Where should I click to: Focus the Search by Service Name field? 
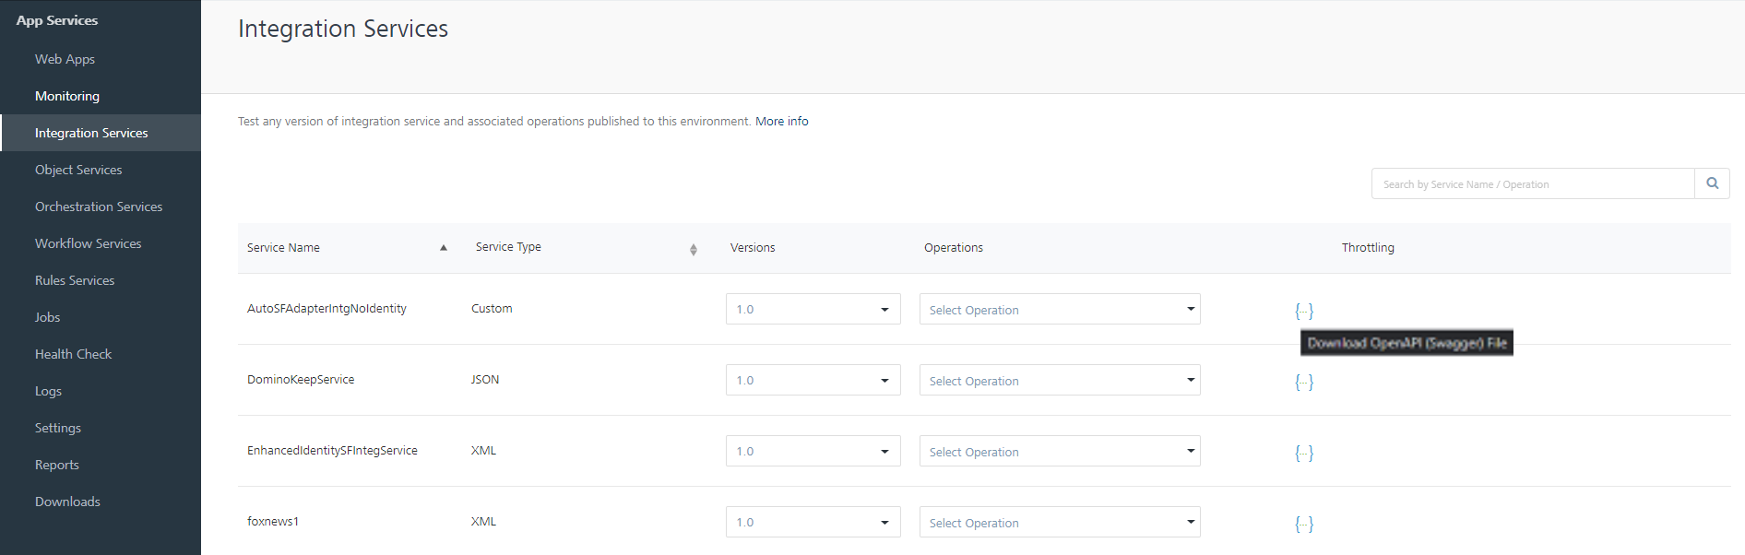pyautogui.click(x=1532, y=184)
